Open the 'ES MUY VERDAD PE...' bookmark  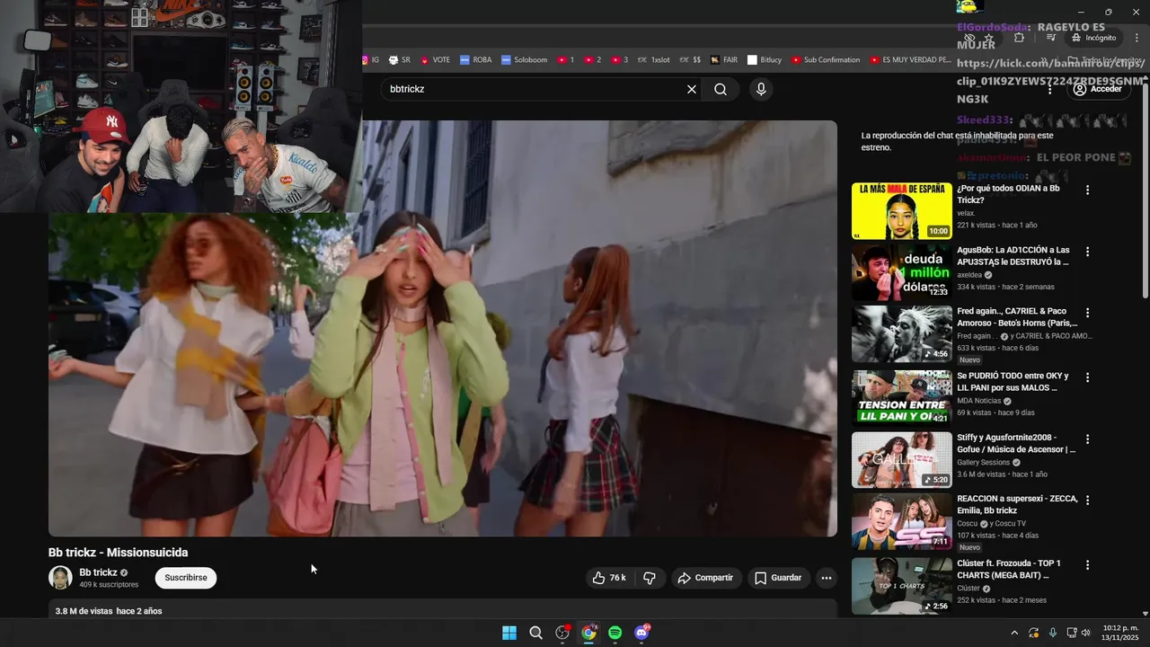click(910, 60)
